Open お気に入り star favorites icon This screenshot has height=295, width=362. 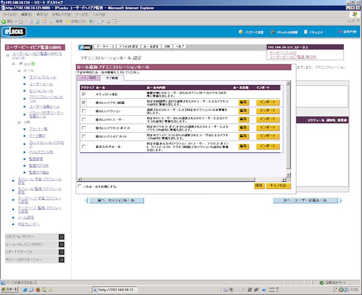68,21
